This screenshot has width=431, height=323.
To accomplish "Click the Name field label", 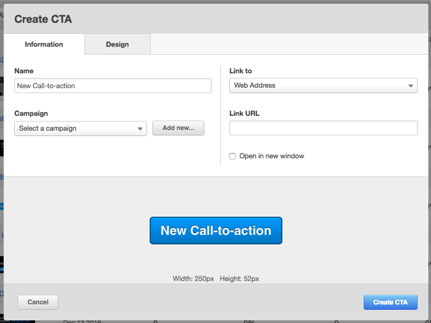I will (24, 71).
